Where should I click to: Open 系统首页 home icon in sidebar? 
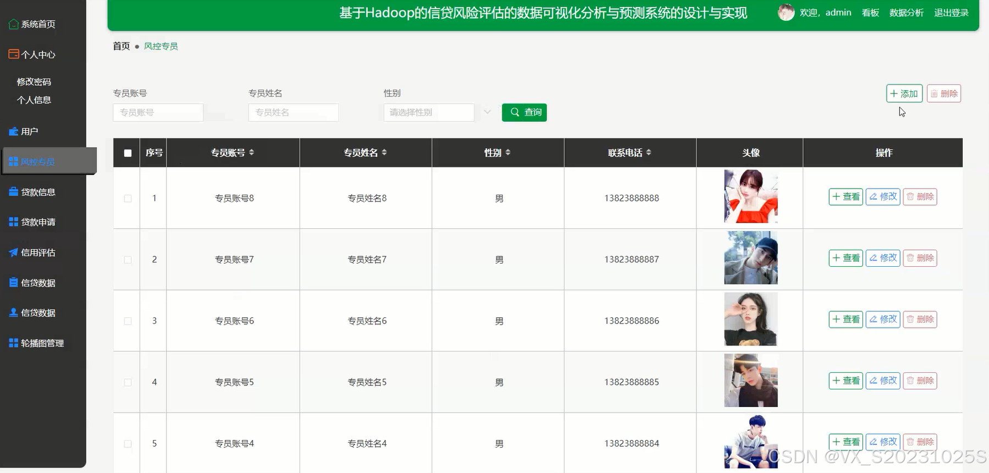[x=14, y=24]
